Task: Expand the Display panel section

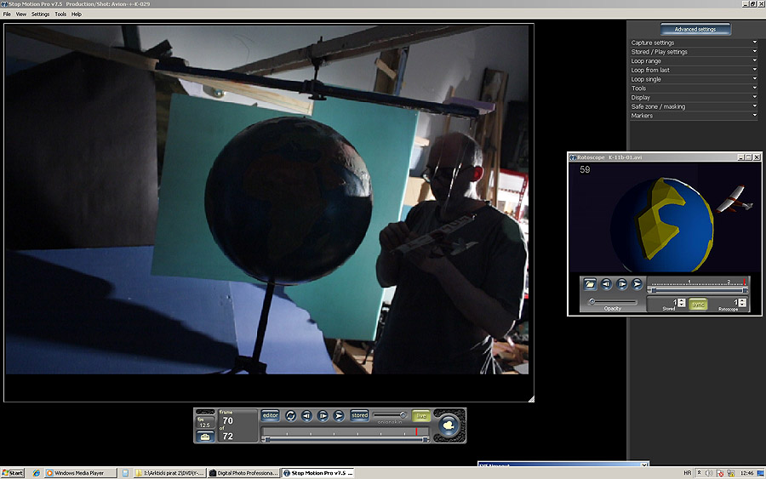Action: [x=694, y=97]
